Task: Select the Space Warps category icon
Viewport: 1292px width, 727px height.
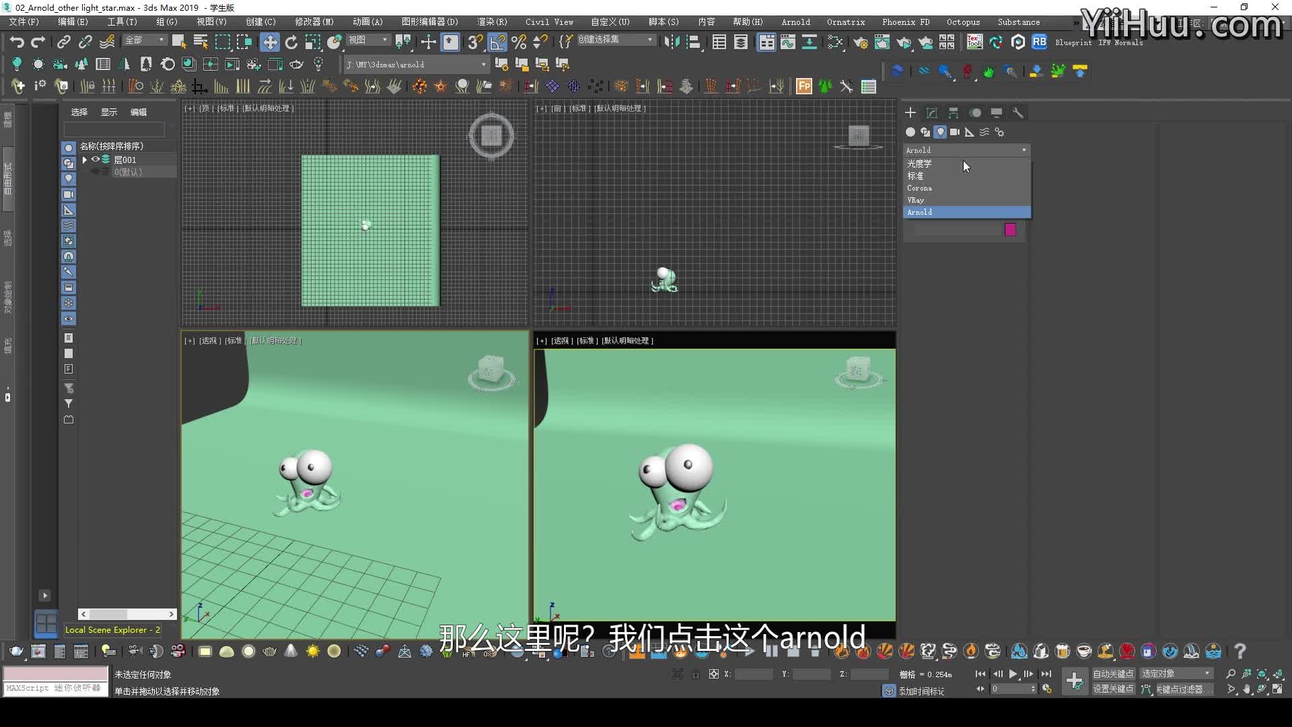Action: point(984,132)
